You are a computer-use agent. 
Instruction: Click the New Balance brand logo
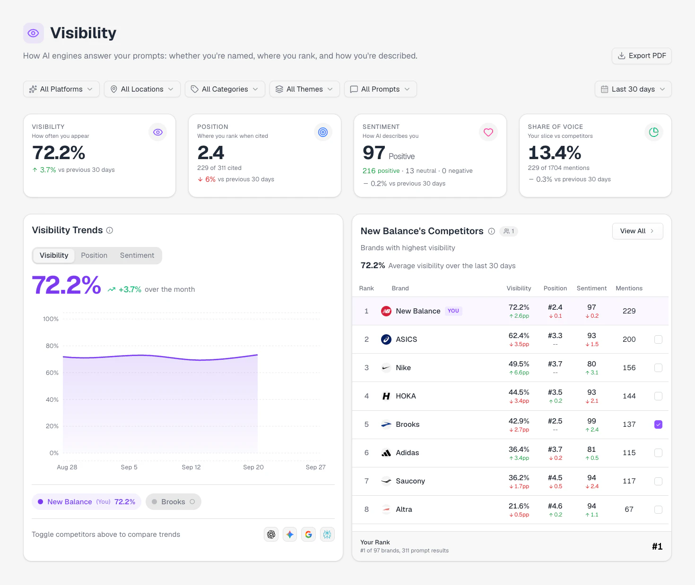[386, 311]
